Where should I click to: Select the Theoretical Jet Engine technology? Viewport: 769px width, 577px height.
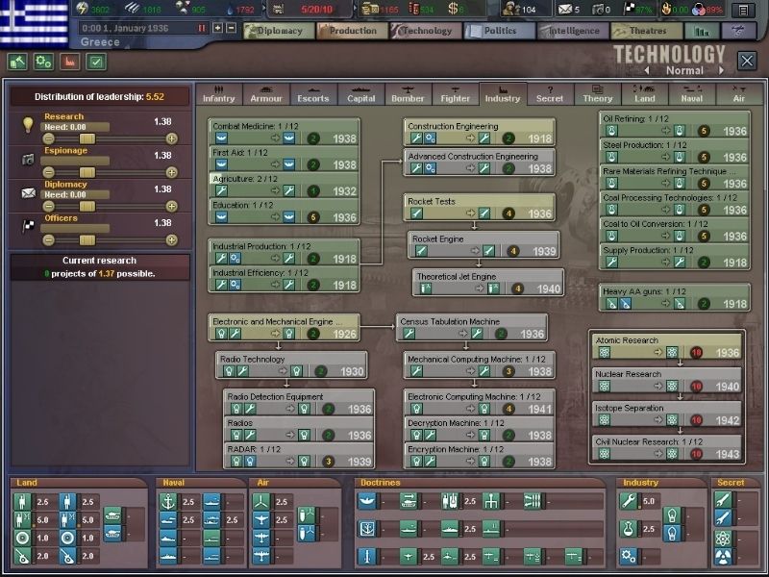click(488, 283)
